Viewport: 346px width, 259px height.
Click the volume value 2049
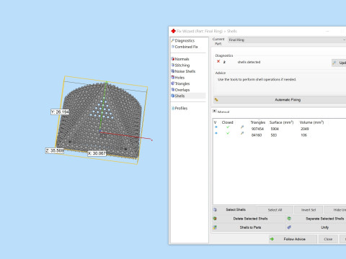click(305, 129)
